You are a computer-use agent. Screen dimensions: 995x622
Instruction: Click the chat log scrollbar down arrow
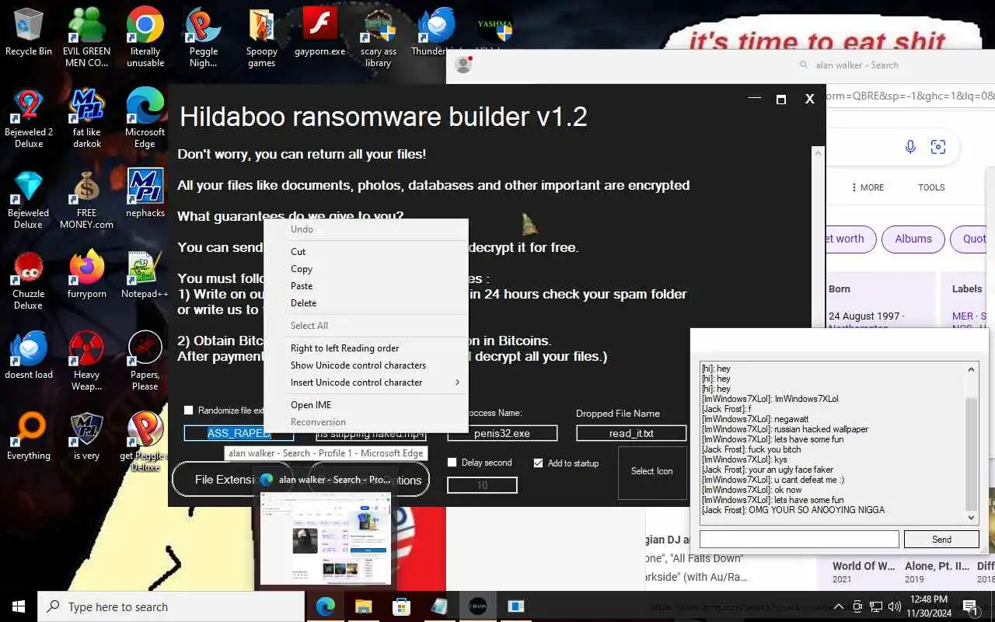click(x=971, y=517)
